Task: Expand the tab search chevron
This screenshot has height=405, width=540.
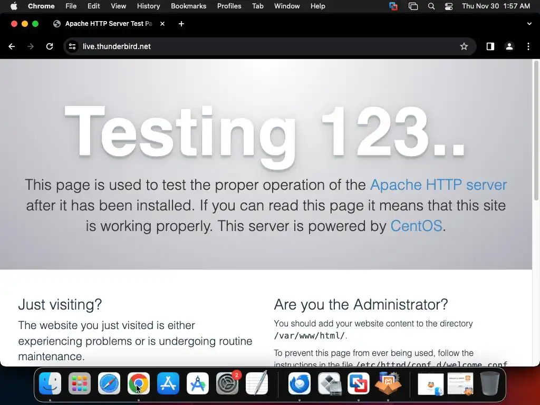Action: coord(529,24)
